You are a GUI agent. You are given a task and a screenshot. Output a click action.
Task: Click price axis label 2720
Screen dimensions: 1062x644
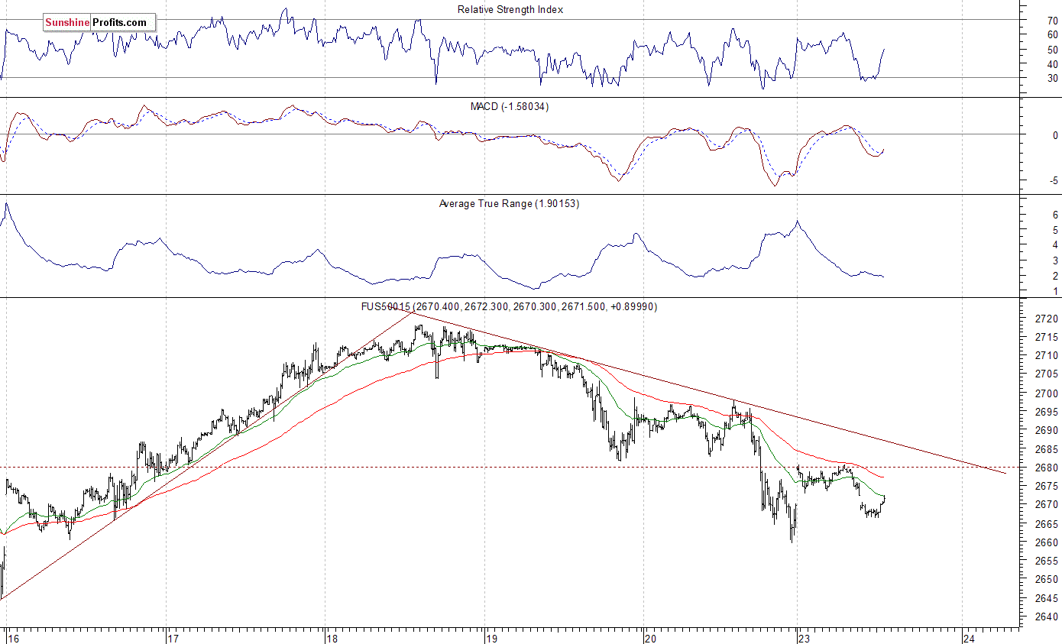click(x=1047, y=319)
